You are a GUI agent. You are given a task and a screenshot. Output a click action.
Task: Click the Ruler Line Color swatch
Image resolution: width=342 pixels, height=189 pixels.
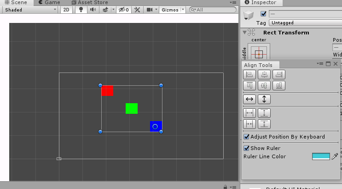point(321,156)
